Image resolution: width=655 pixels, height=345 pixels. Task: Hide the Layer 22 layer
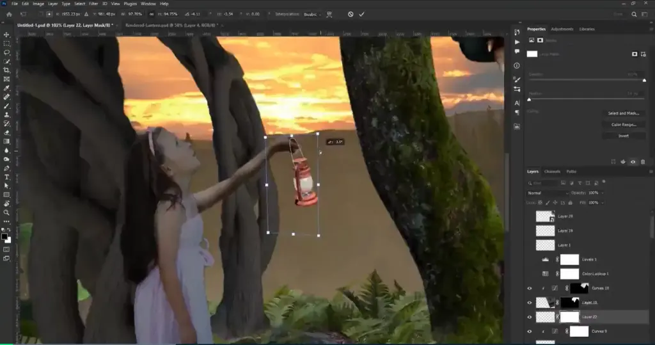[529, 317]
